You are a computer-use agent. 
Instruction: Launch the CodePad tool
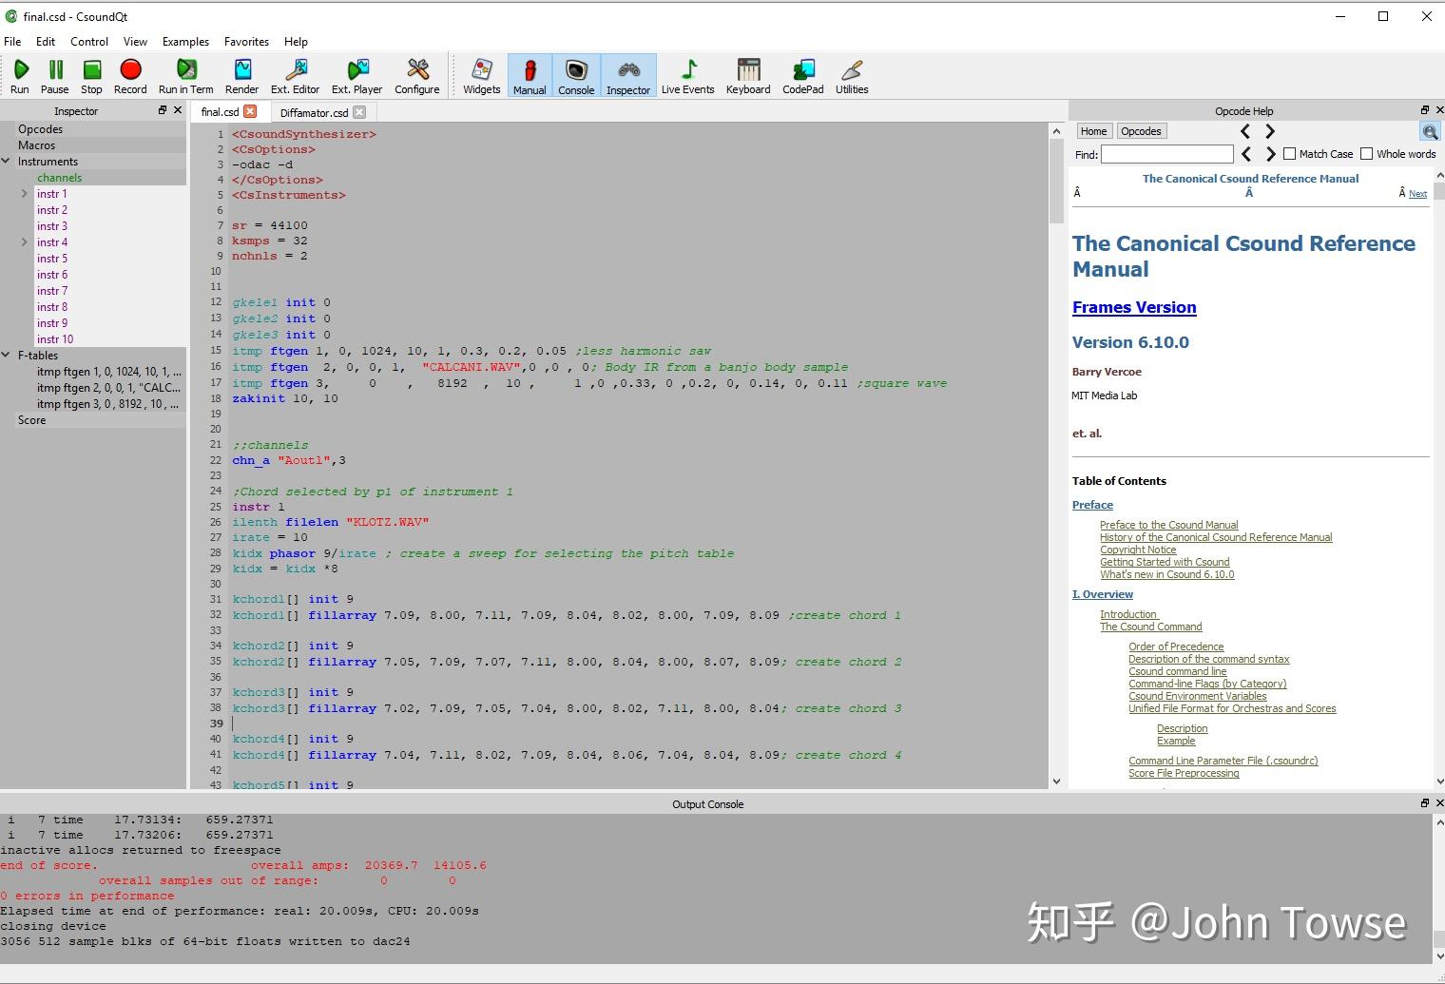pyautogui.click(x=802, y=75)
